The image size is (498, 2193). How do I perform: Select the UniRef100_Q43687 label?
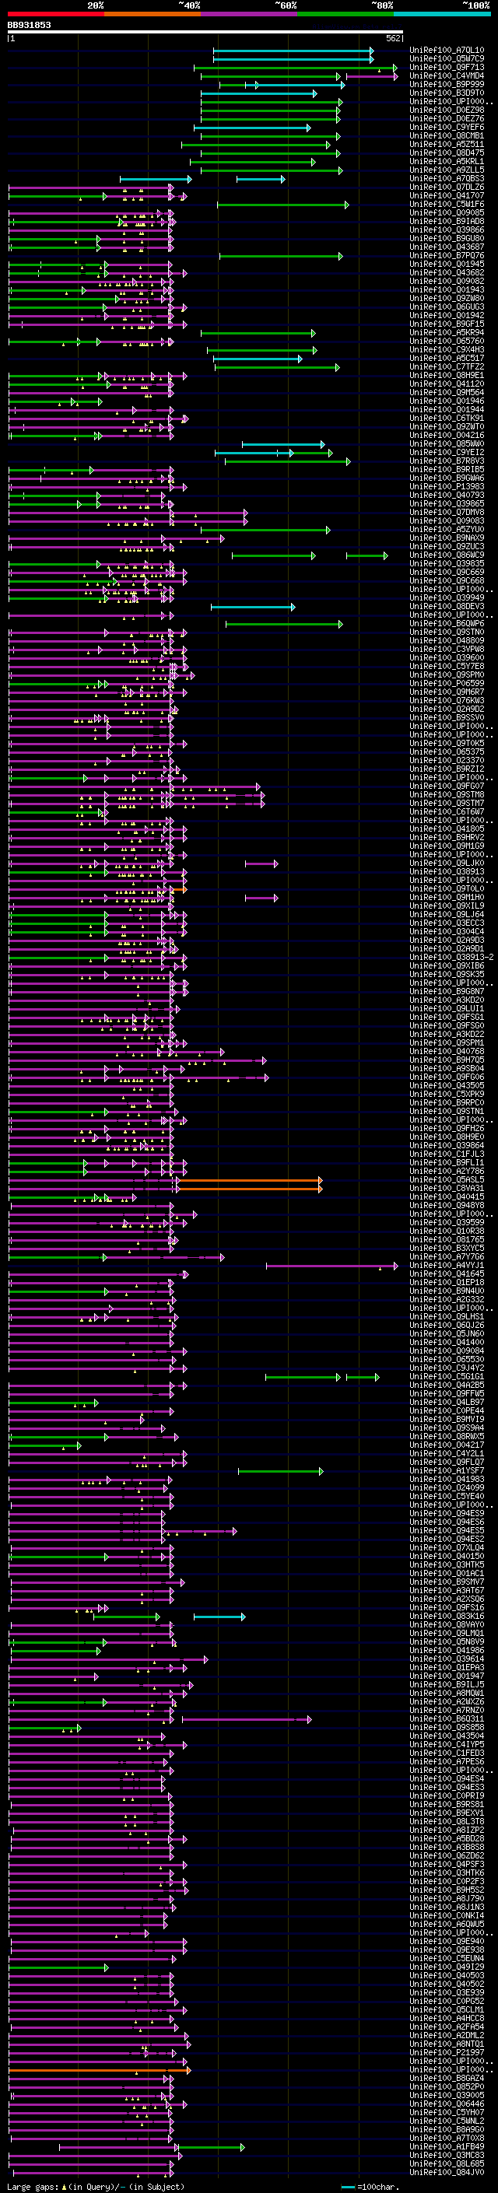click(x=447, y=247)
